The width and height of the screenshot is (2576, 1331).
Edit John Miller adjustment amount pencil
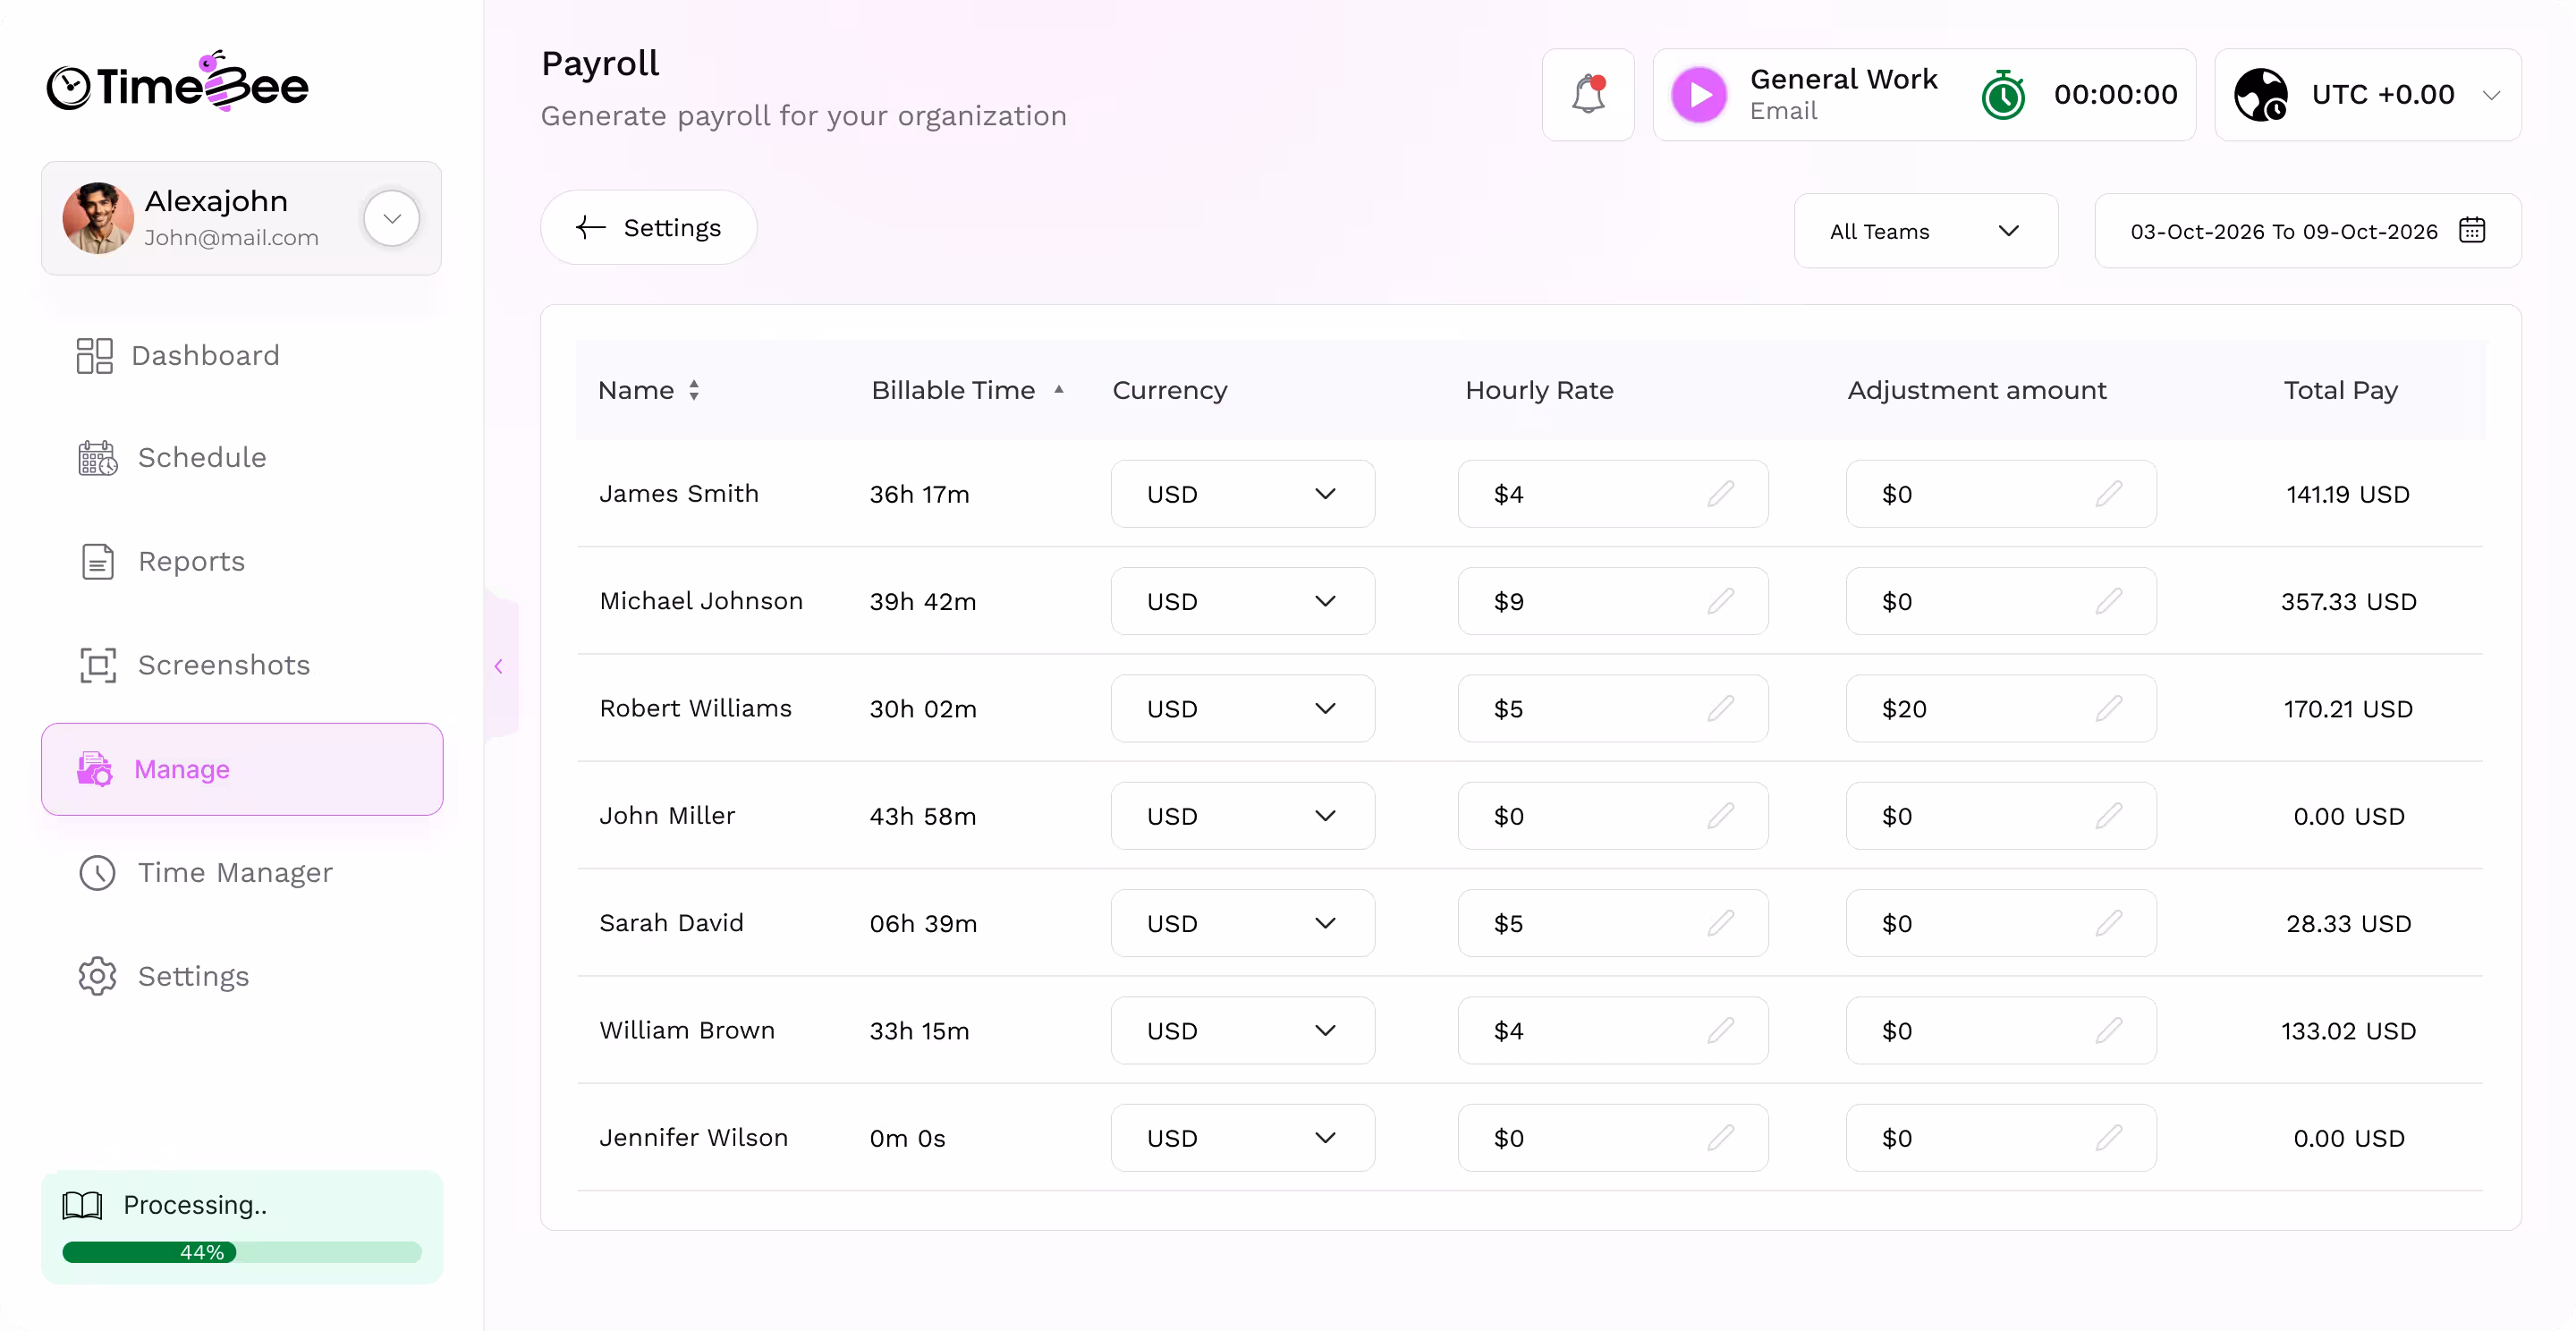(2108, 816)
